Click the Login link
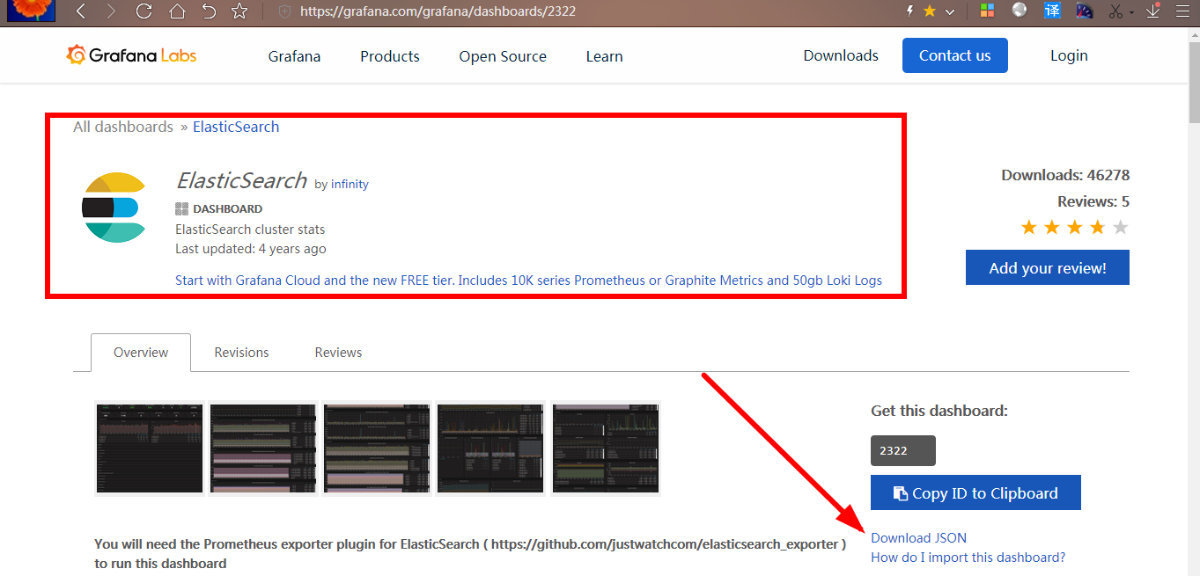Image resolution: width=1200 pixels, height=576 pixels. coord(1069,55)
